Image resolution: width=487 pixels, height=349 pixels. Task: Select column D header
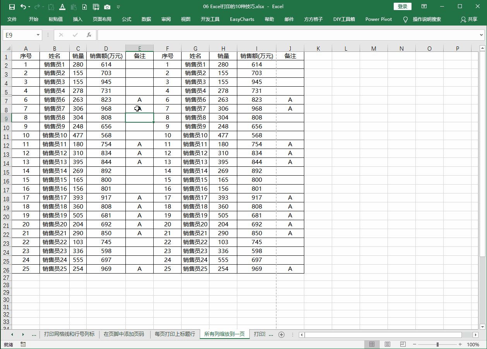click(106, 48)
